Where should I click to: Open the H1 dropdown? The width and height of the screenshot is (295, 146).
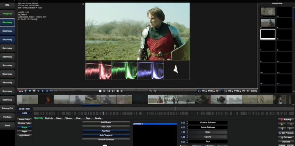coord(204,91)
